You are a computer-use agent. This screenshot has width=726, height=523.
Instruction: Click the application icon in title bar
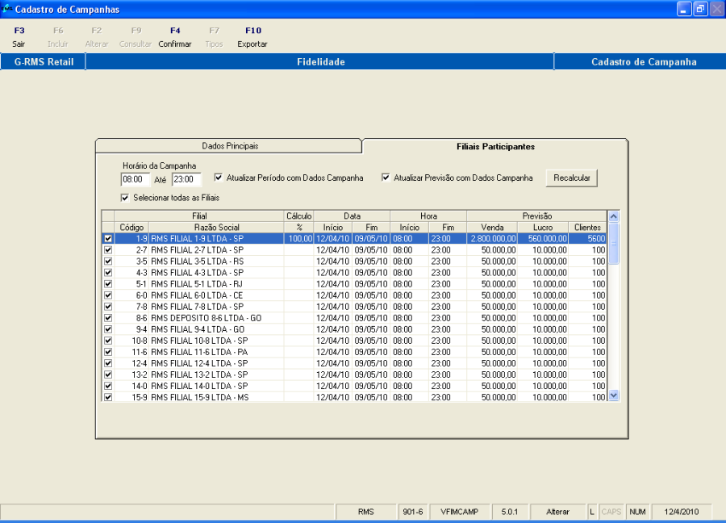click(x=6, y=9)
